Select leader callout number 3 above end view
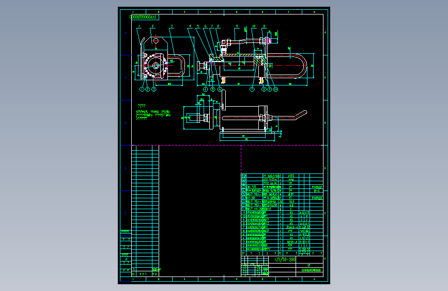 (172, 26)
